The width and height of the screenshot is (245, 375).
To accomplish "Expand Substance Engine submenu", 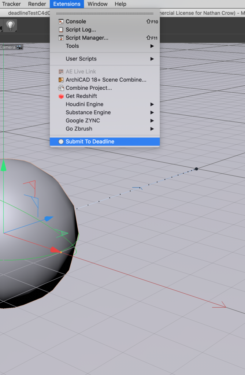I will pos(105,112).
